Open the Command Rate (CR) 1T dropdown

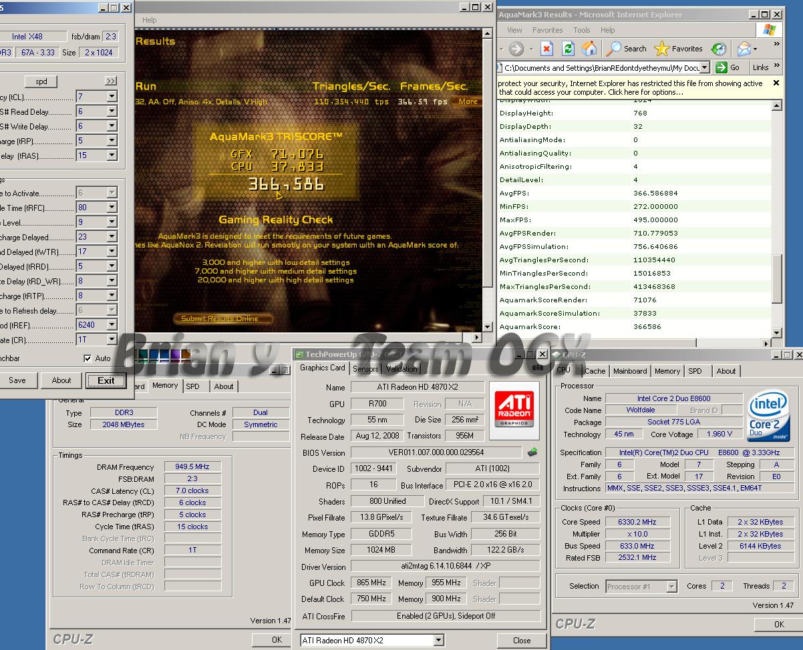click(x=112, y=340)
